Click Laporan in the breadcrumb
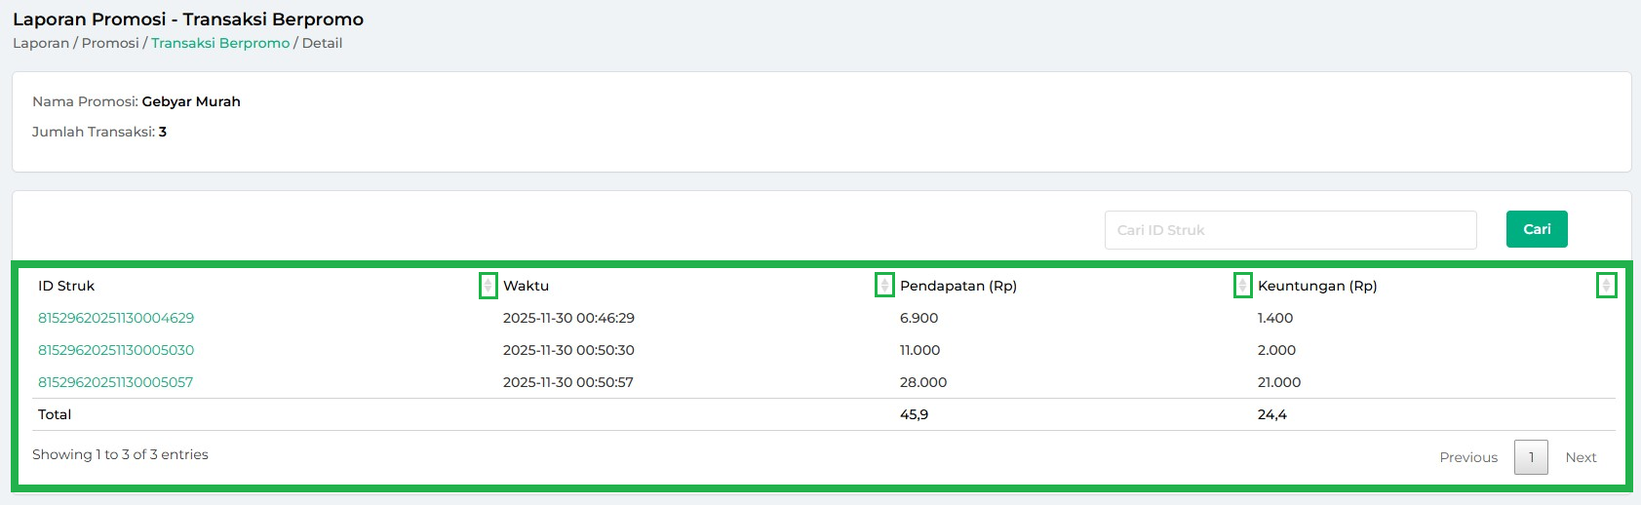Viewport: 1641px width, 505px height. coord(41,43)
